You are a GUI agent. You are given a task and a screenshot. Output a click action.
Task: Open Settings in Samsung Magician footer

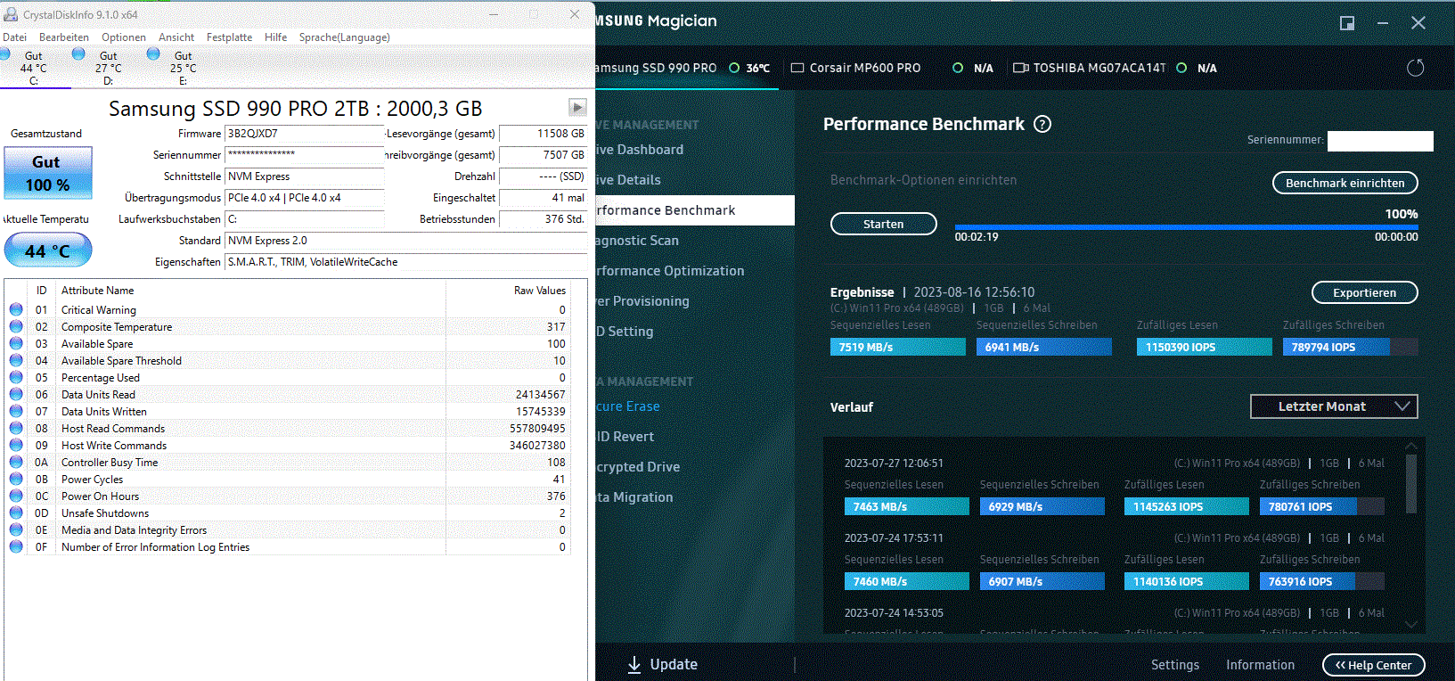tap(1174, 665)
